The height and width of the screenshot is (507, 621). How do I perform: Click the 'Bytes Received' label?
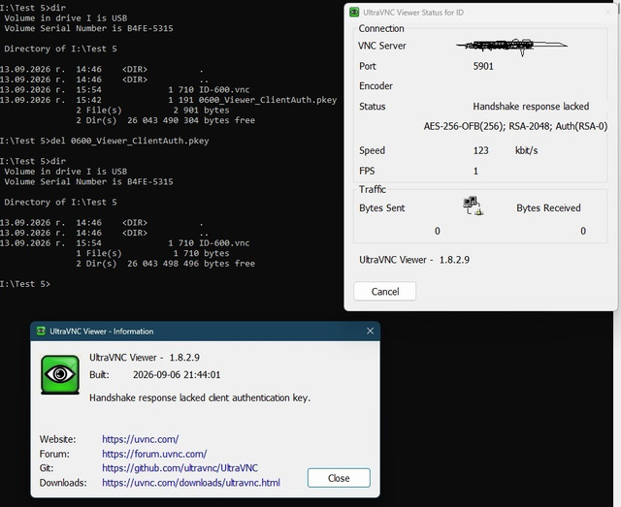[x=548, y=207]
